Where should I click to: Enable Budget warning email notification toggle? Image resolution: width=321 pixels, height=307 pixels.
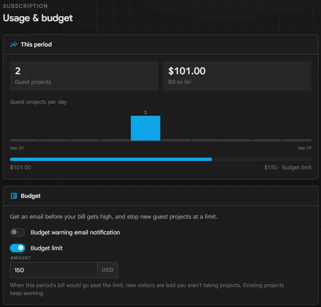pos(17,232)
